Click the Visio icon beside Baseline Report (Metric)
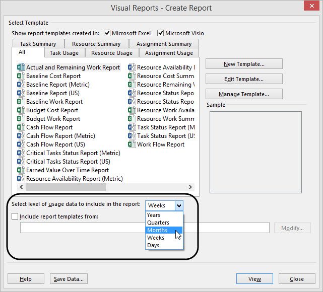This screenshot has height=292, width=323. (x=21, y=85)
